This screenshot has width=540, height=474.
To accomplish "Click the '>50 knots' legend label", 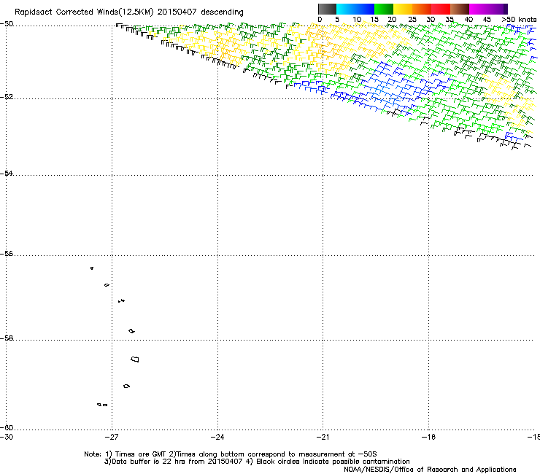I will tap(519, 19).
